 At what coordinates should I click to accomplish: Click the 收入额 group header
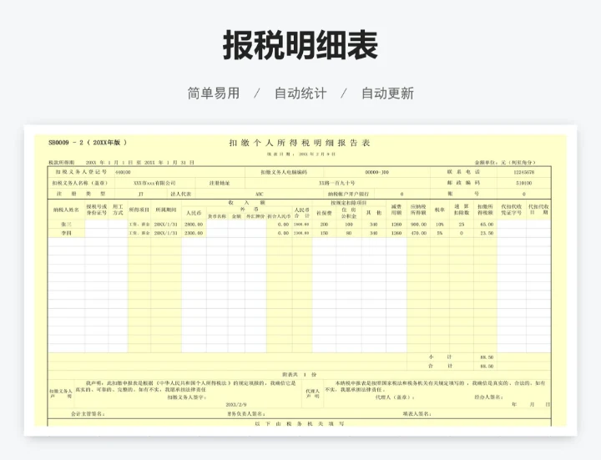246,203
